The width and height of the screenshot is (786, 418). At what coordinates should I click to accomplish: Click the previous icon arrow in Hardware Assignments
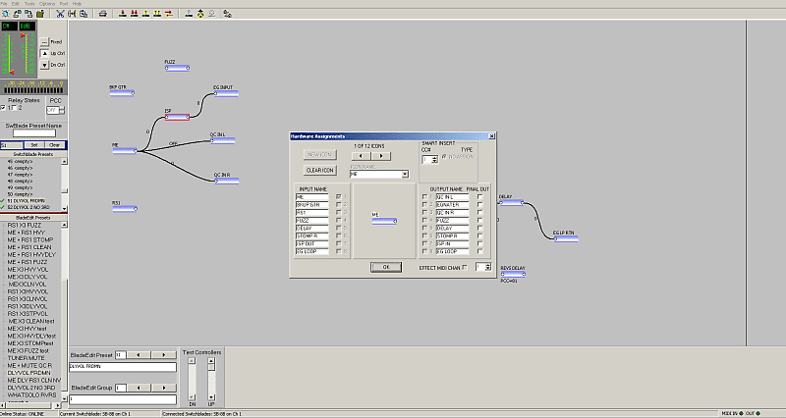tap(361, 155)
